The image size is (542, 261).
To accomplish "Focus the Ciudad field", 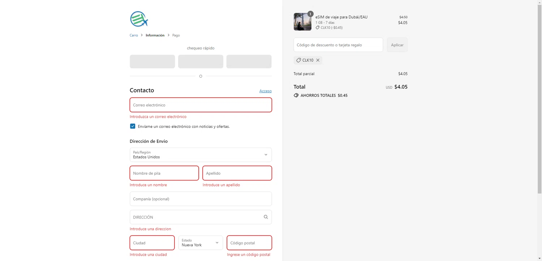I will (x=152, y=243).
